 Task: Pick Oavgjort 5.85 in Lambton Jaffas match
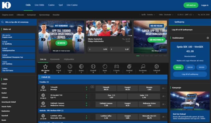click(127, 117)
